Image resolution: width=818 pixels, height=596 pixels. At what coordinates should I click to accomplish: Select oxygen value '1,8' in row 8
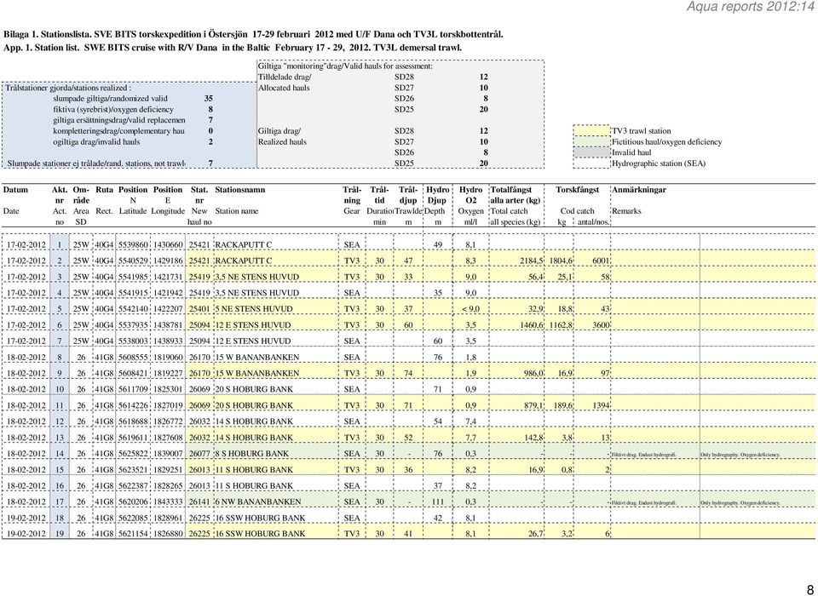470,358
